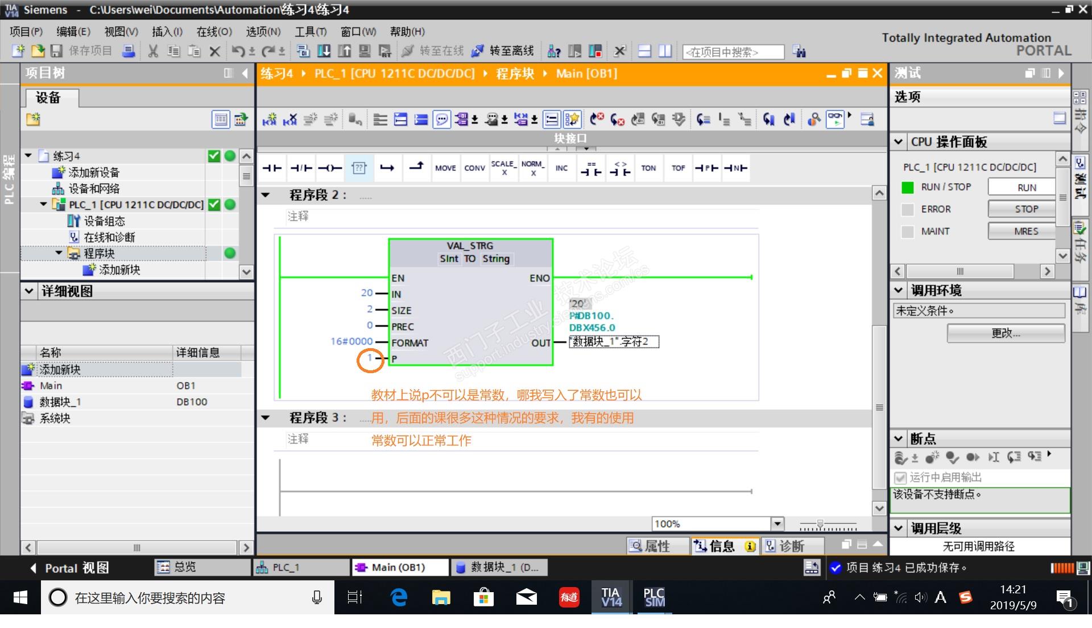
Task: Insert TON timer instruction
Action: tap(648, 168)
